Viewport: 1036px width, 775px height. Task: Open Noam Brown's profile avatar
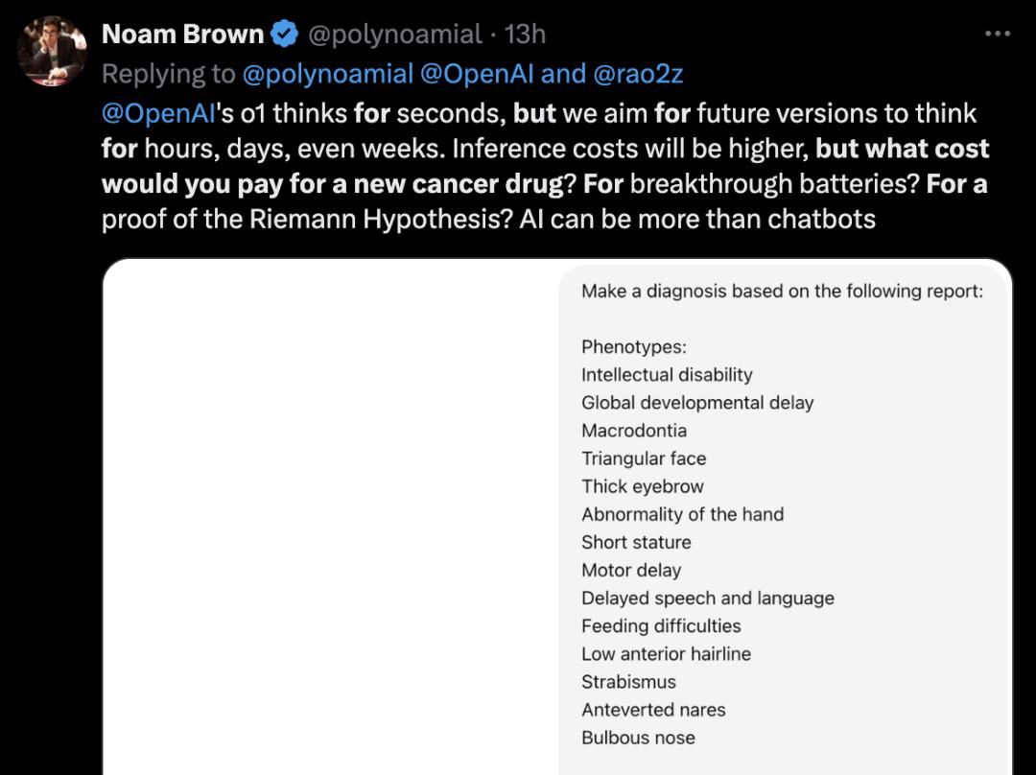[52, 52]
